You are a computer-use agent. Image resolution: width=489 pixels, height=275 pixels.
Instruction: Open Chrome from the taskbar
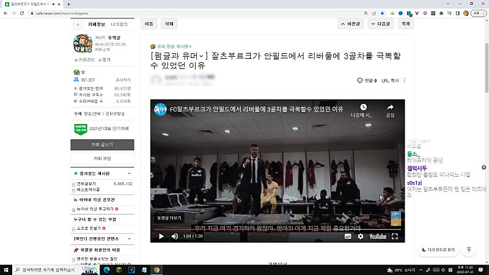[x=156, y=269]
